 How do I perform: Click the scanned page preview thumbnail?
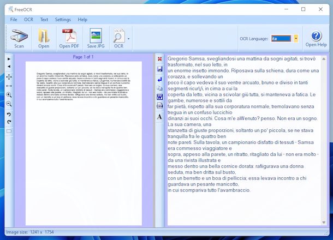tap(84, 143)
